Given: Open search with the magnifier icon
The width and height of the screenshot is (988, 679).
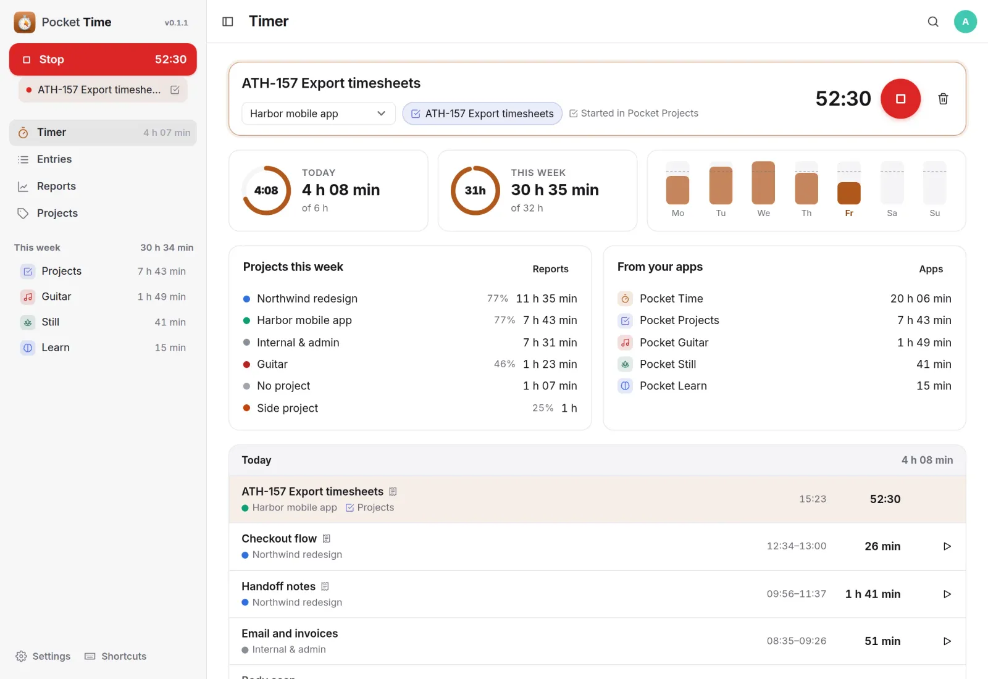Looking at the screenshot, I should [x=933, y=22].
